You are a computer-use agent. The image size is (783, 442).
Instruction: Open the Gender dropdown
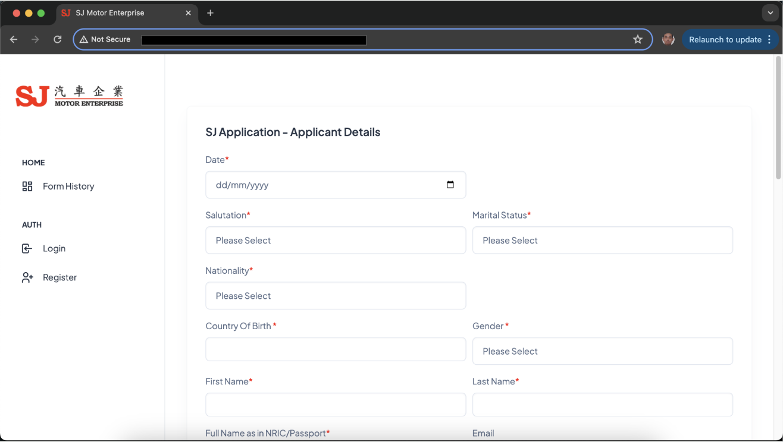[x=602, y=351]
